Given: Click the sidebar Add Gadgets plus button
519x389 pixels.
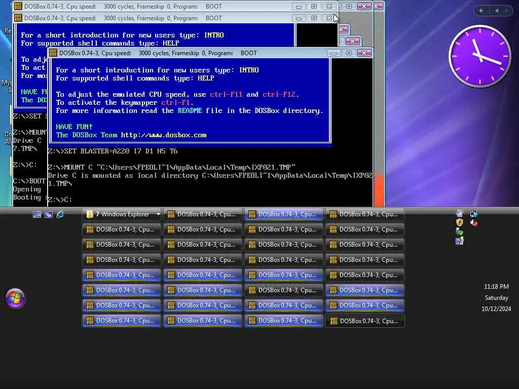Looking at the screenshot, I should 481,11.
